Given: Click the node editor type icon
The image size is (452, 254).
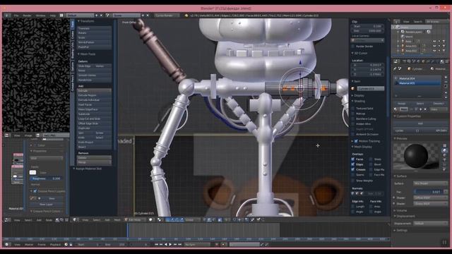Looking at the screenshot, I should coord(7,220).
